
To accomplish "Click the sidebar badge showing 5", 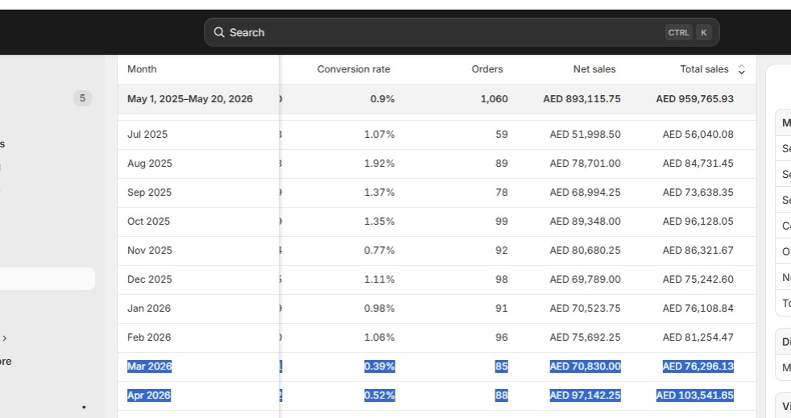I will click(82, 97).
